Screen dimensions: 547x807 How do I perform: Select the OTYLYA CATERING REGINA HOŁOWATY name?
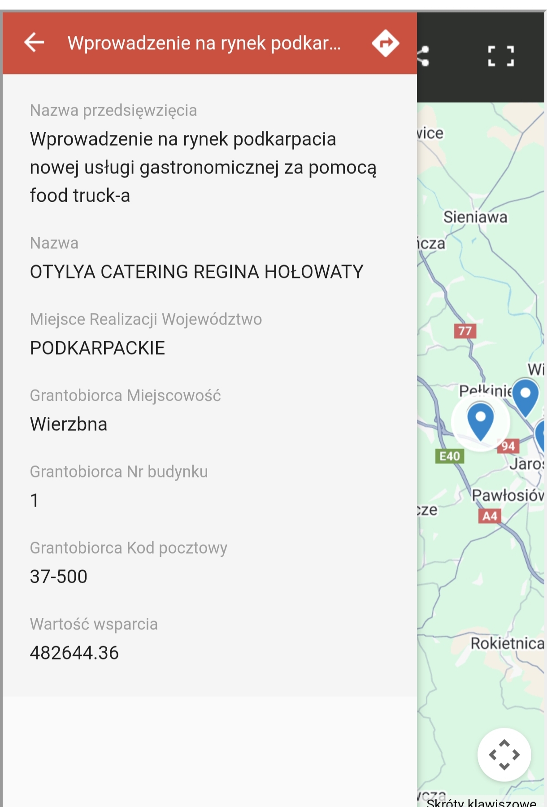coord(196,272)
